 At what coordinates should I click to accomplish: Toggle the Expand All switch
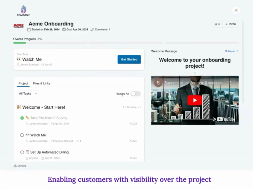(135, 94)
